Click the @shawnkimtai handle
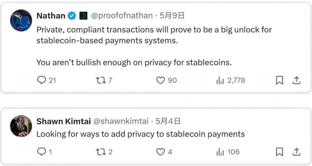Viewport: 312px width, 166px height. pos(121,121)
